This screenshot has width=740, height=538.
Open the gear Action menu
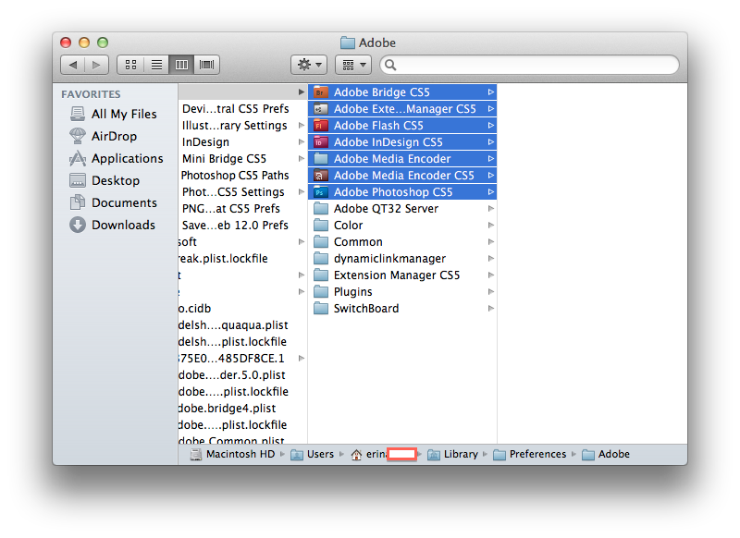coord(309,65)
